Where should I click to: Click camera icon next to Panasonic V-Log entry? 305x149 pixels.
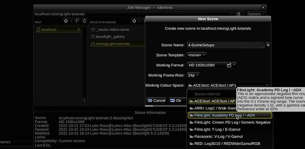pos(191,137)
